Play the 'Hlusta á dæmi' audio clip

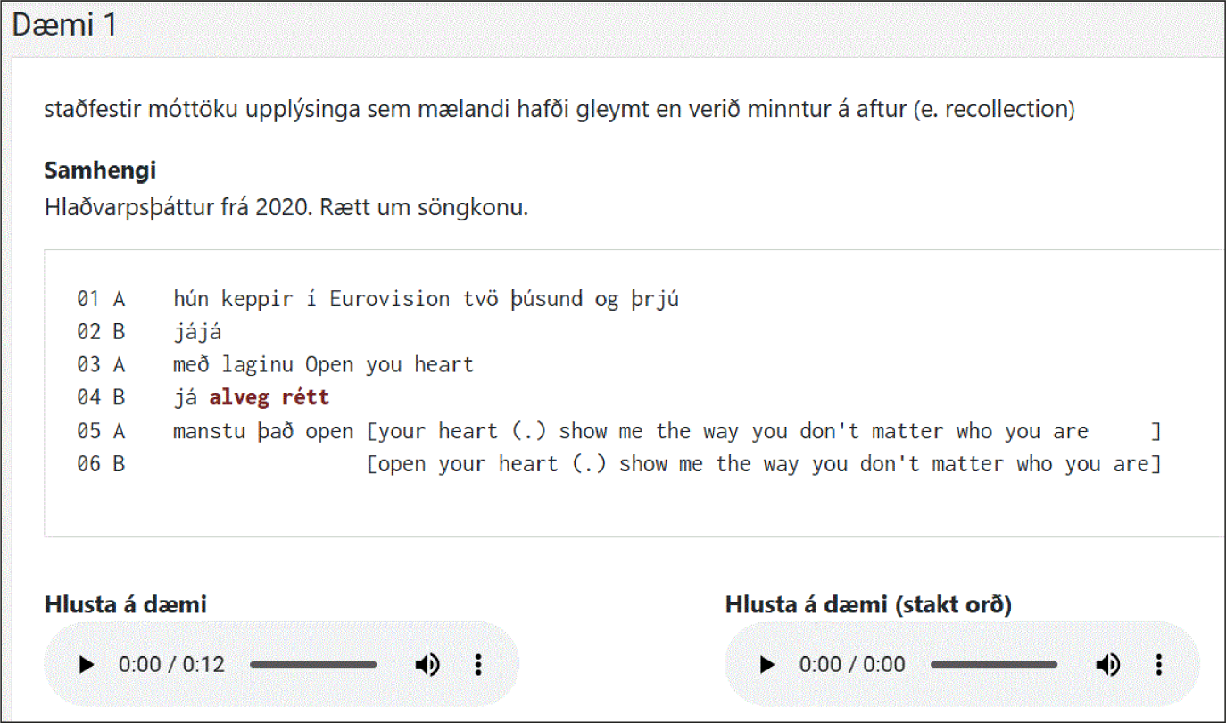click(x=87, y=665)
